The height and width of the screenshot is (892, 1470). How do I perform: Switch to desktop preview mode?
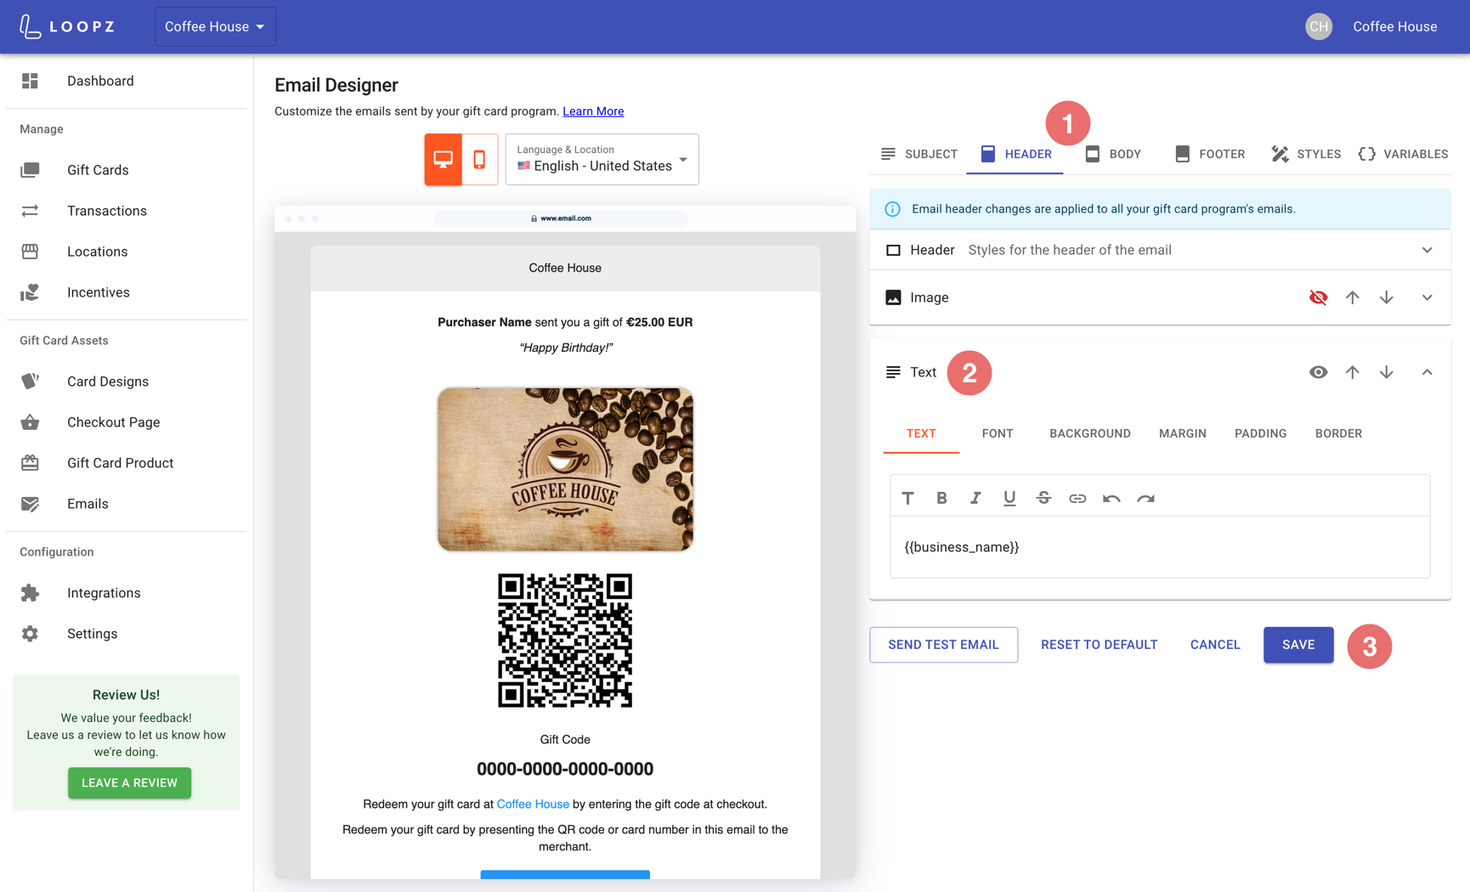(x=443, y=159)
